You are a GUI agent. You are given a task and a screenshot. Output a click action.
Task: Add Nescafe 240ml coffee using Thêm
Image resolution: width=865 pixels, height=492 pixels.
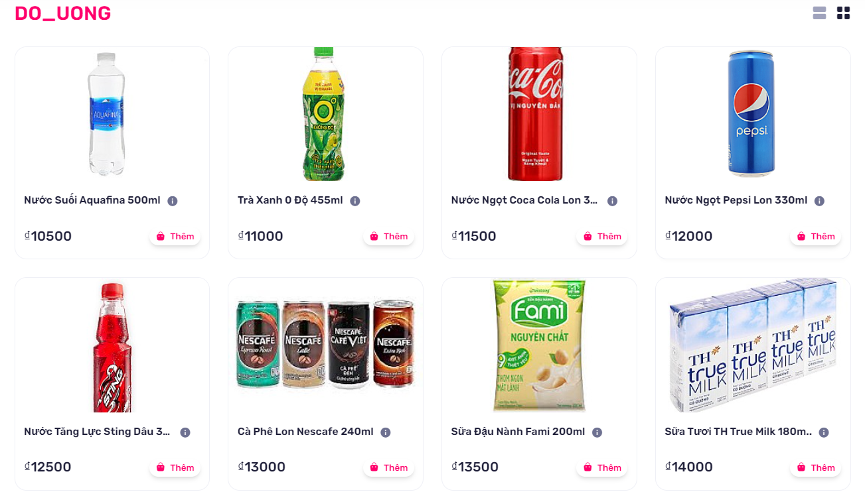[388, 467]
